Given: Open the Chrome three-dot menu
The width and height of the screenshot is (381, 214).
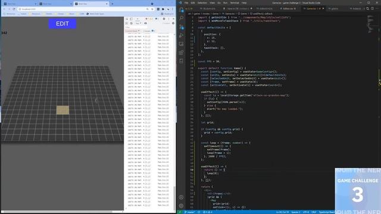Looking at the screenshot, I should pyautogui.click(x=173, y=9).
